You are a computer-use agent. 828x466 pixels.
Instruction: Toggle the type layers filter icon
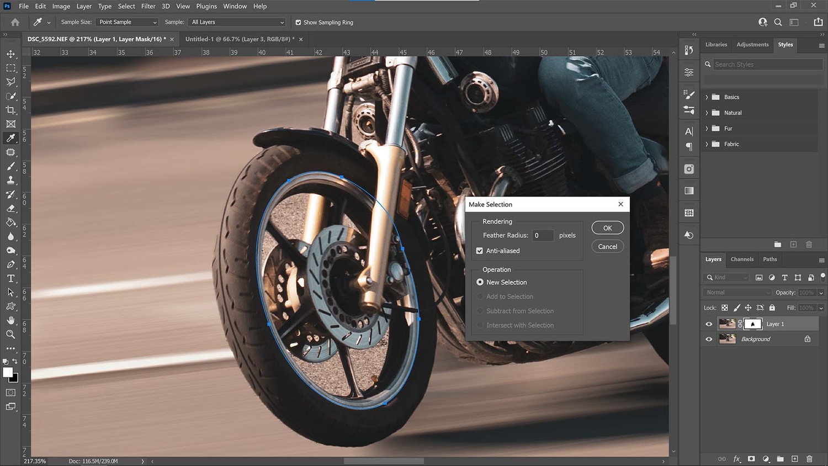(784, 277)
